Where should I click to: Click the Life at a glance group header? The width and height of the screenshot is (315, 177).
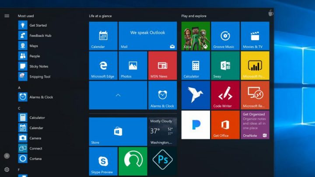pos(100,16)
